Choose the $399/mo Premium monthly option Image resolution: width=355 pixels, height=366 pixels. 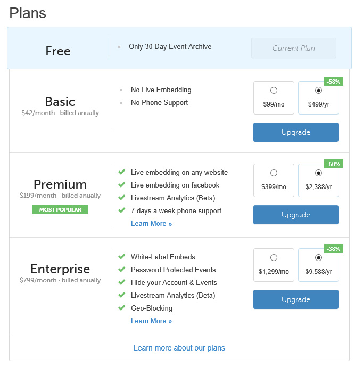tap(274, 180)
